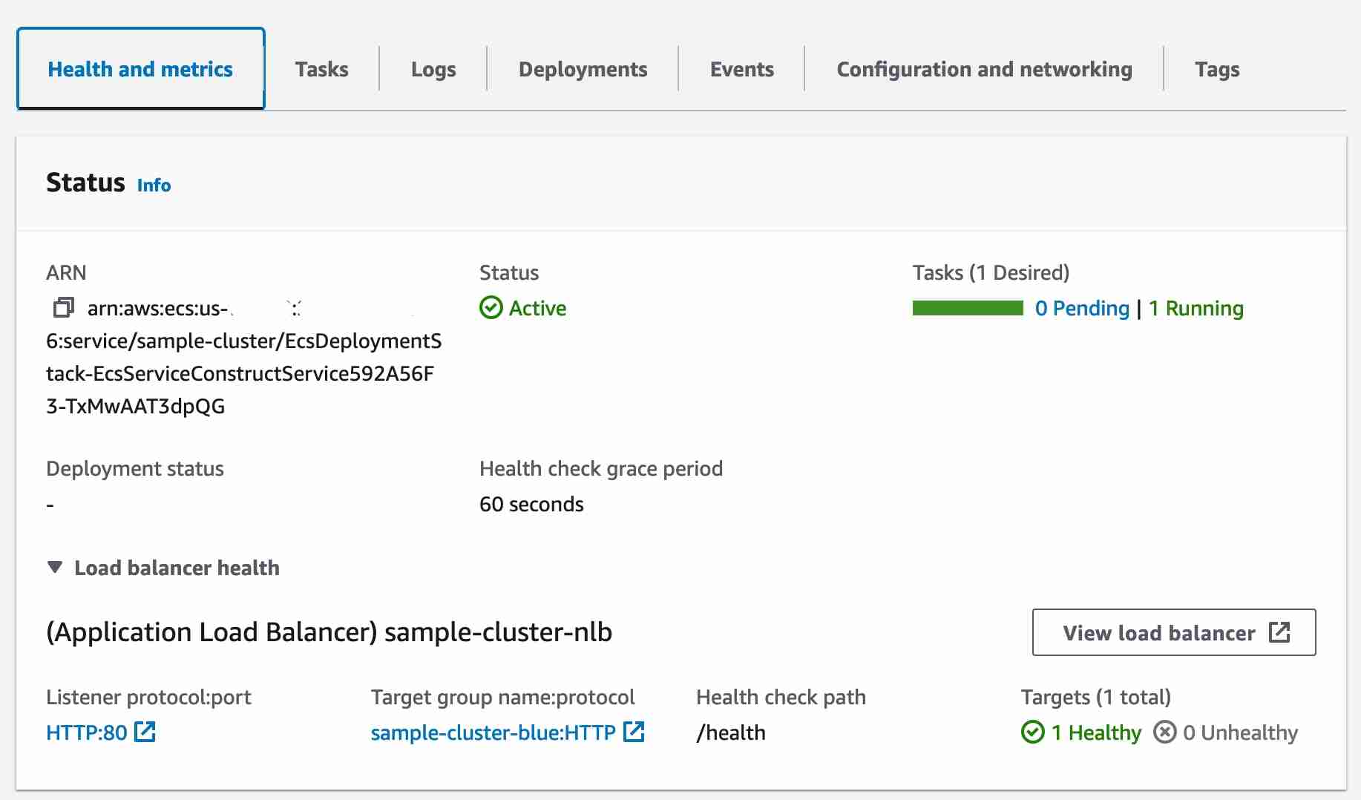Viewport: 1361px width, 800px height.
Task: Click the 0 Pending tasks link
Action: tap(1082, 308)
